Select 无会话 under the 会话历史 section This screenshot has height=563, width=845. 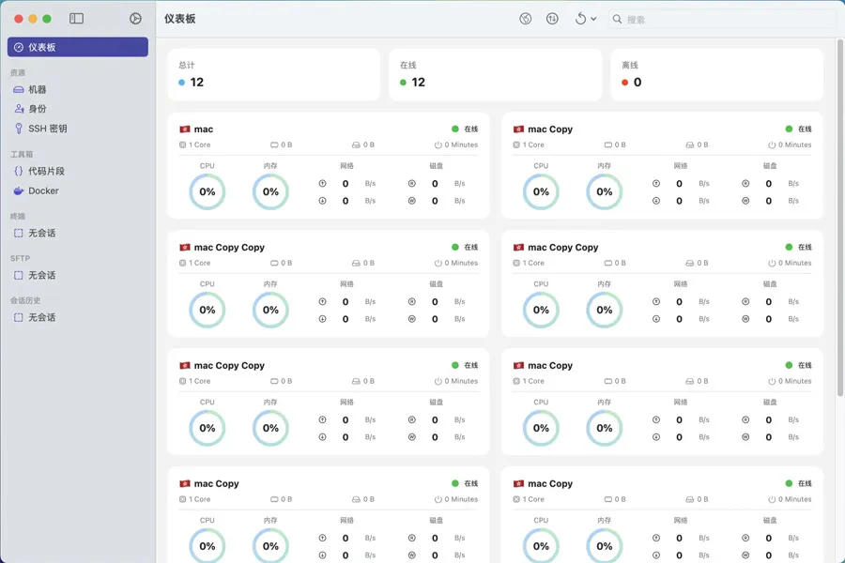pyautogui.click(x=41, y=317)
